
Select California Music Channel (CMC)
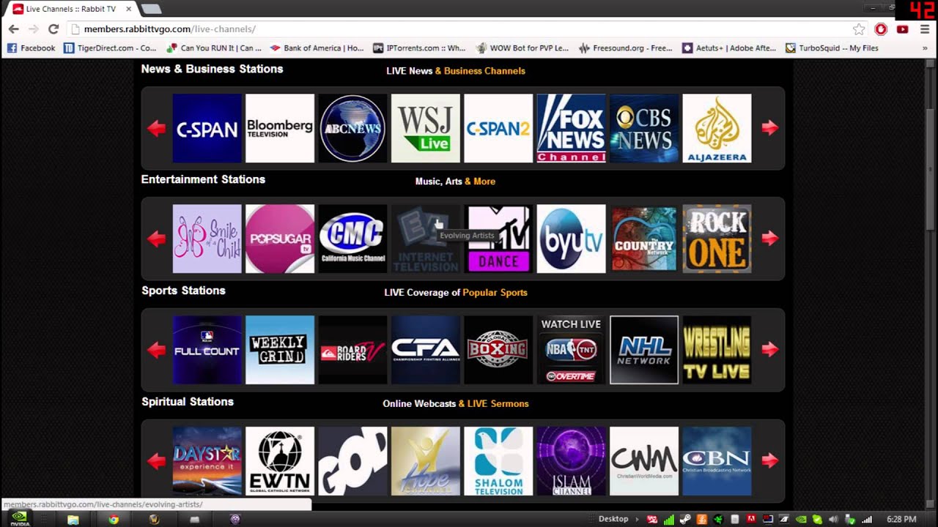pyautogui.click(x=352, y=239)
